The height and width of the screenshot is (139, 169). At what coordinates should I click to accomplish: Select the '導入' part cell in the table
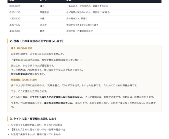pyautogui.click(x=42, y=6)
